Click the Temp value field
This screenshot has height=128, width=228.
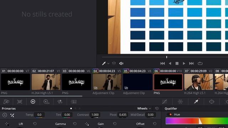[39, 114]
